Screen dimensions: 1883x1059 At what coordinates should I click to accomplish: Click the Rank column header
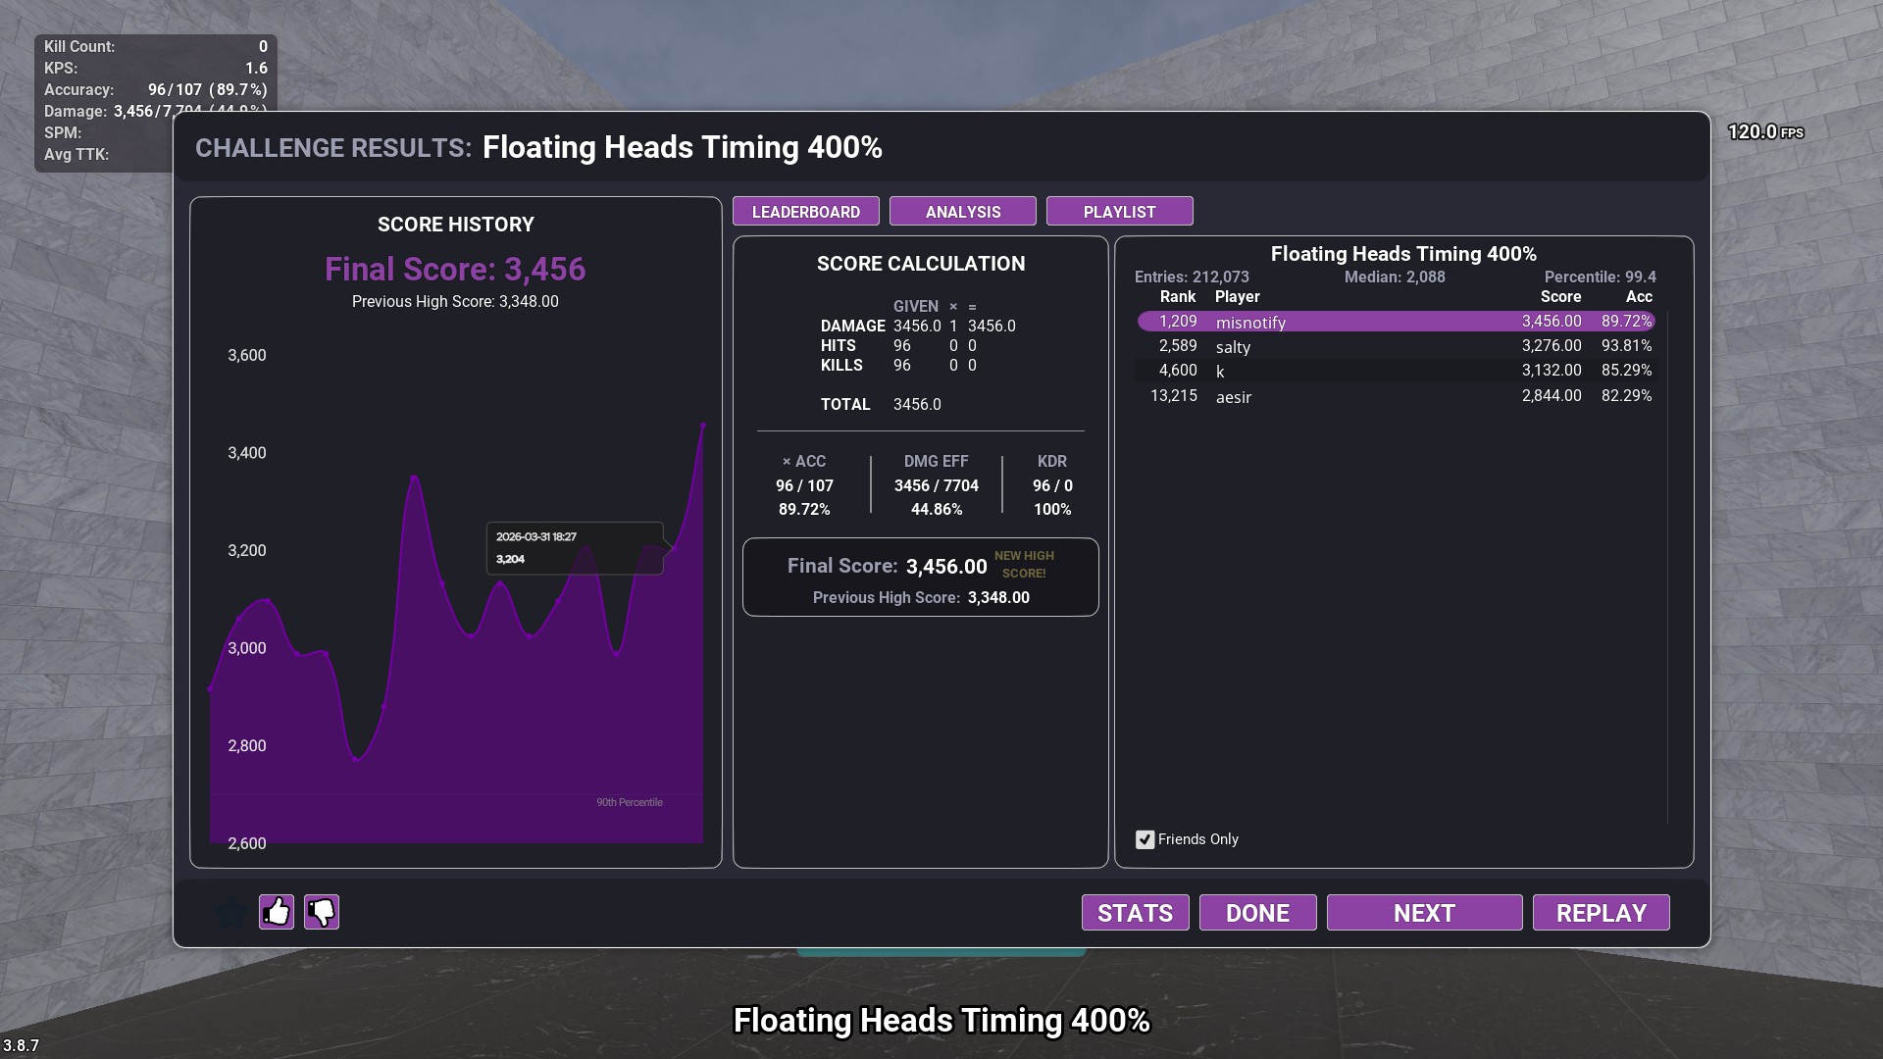pos(1177,297)
